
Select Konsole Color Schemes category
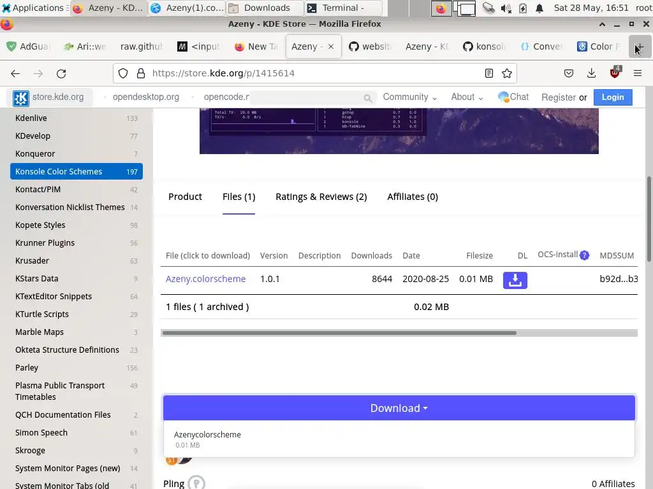tap(77, 171)
